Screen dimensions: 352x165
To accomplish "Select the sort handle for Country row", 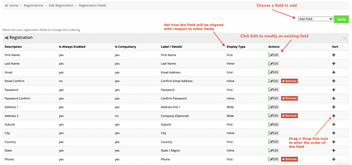I will (333, 142).
